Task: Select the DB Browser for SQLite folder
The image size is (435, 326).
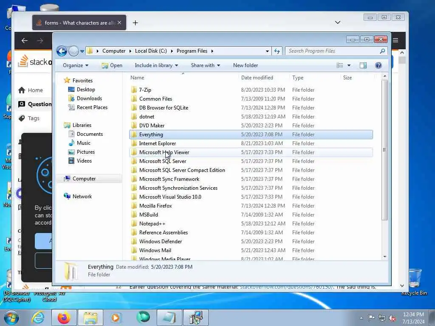Action: coord(164,107)
